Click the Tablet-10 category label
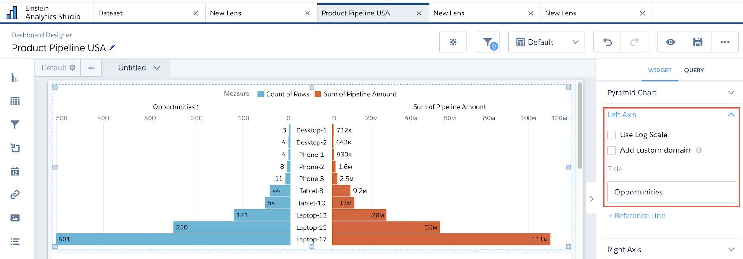Screen dimensions: 743x259 (x=311, y=203)
